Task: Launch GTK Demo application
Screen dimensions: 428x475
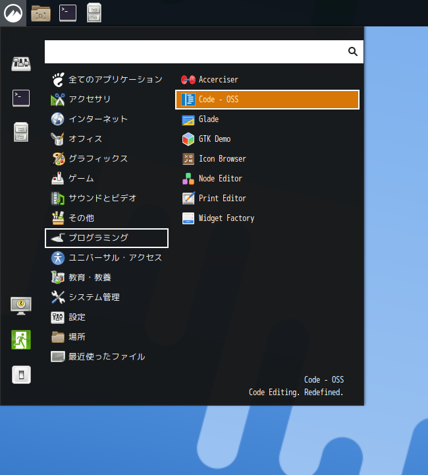Action: [x=267, y=139]
